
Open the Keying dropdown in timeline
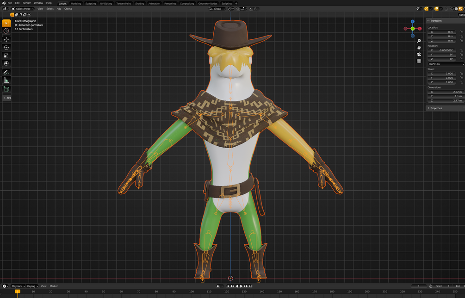tap(33, 286)
